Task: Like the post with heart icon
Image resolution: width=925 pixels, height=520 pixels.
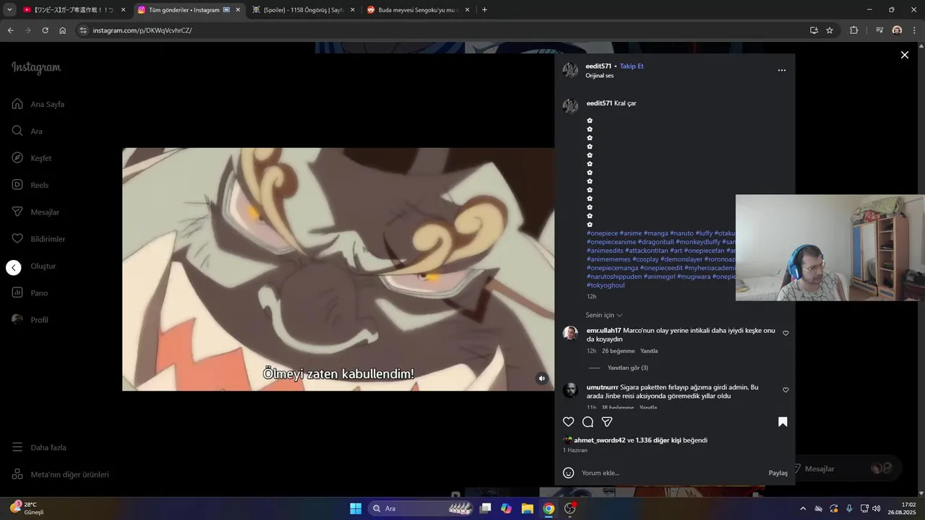Action: click(569, 422)
